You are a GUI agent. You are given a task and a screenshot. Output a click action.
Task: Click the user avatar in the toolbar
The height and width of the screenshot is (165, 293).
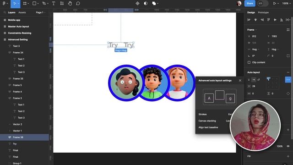point(239,3)
